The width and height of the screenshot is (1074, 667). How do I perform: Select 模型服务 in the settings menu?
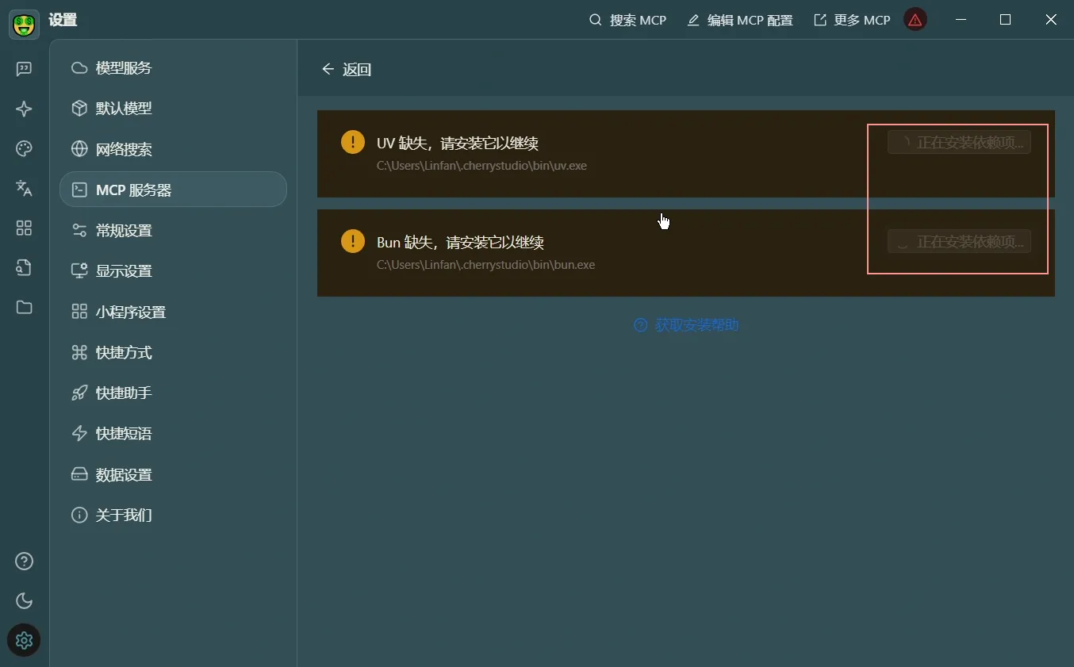(123, 68)
